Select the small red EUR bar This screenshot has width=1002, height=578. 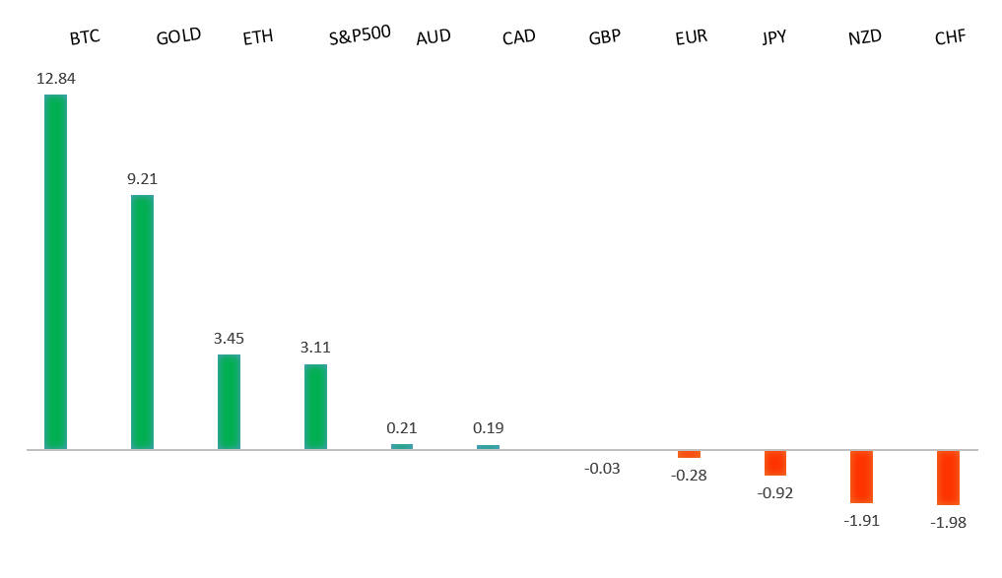click(689, 454)
